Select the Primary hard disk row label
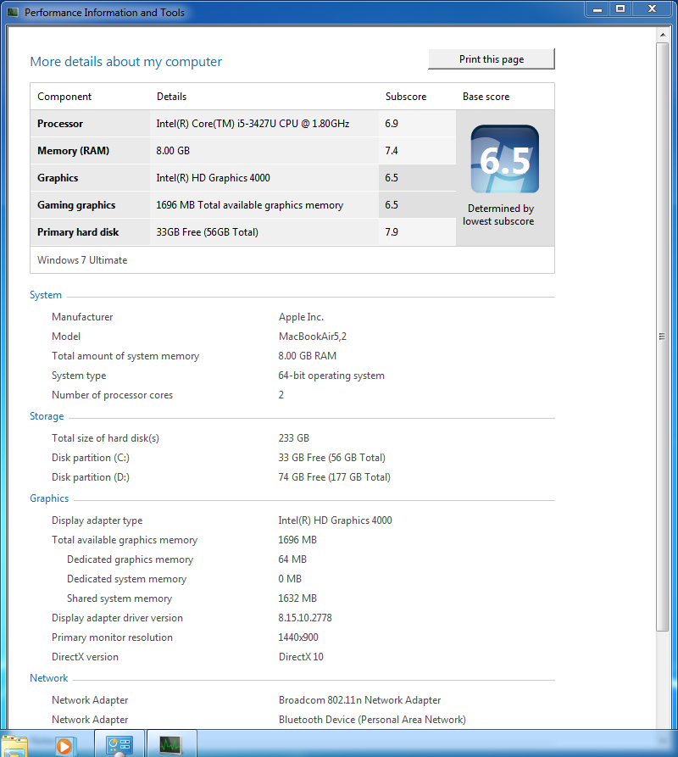 pos(78,232)
